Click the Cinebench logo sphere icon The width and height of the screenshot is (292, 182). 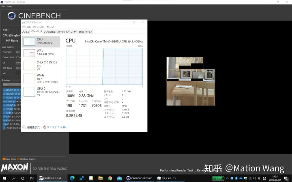coord(11,16)
